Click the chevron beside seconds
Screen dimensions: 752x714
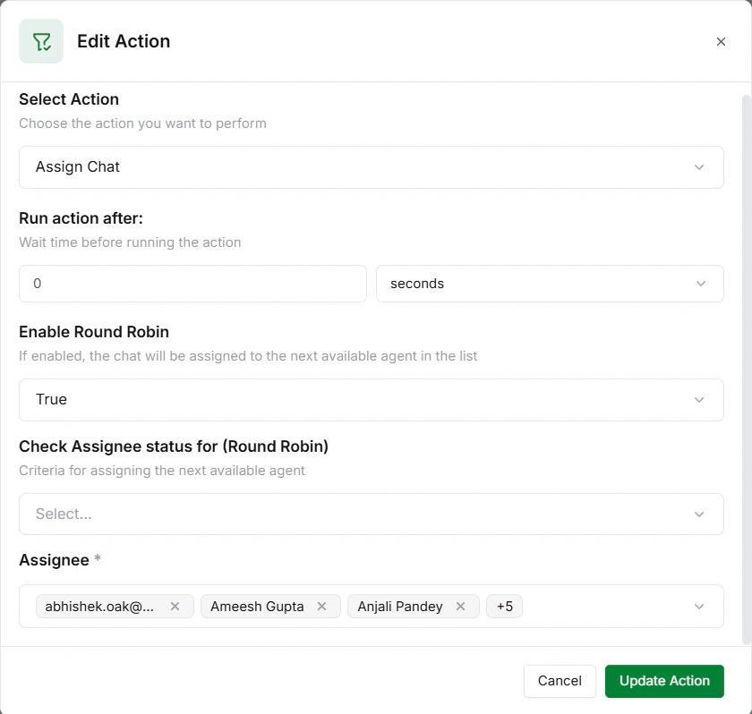click(x=701, y=283)
